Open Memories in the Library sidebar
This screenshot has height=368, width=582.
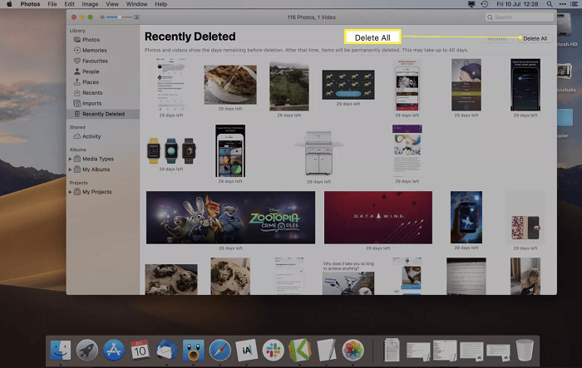pyautogui.click(x=93, y=50)
